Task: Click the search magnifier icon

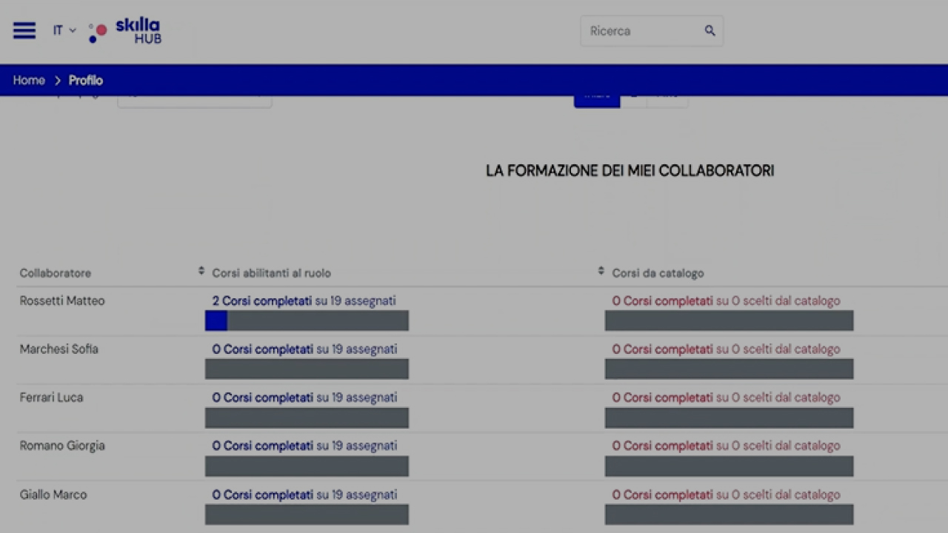Action: (x=710, y=31)
